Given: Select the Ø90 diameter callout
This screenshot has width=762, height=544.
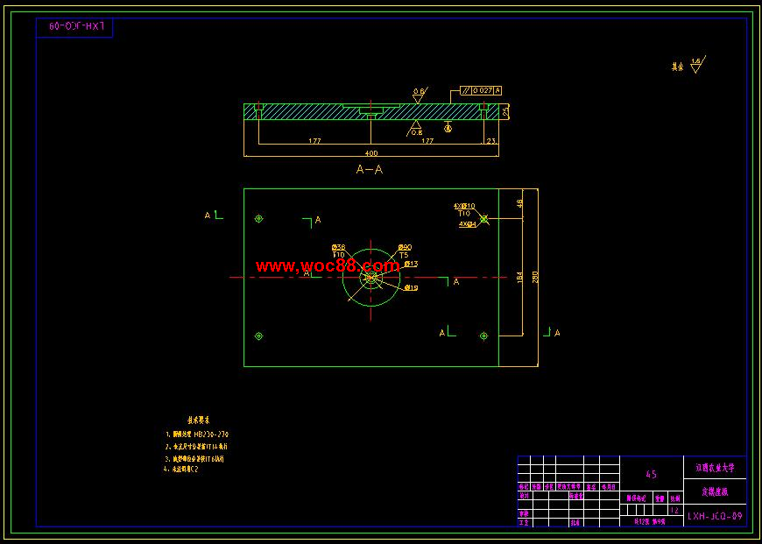Looking at the screenshot, I should click(x=406, y=247).
